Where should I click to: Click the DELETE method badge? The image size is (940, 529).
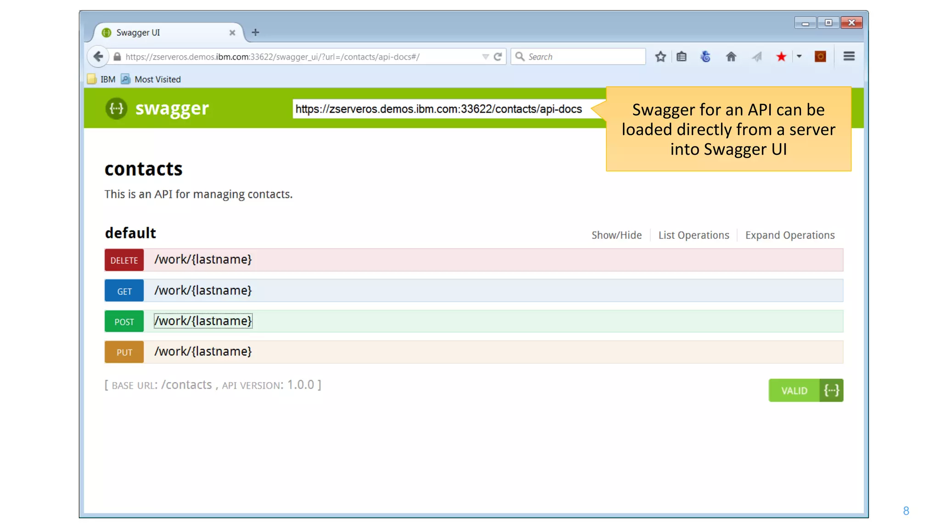[x=124, y=260]
